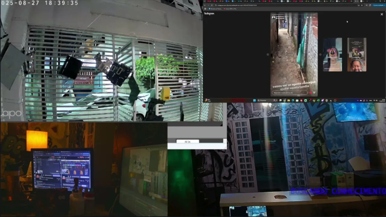Close the Instagram story viewer
The width and height of the screenshot is (386, 217).
381,14
